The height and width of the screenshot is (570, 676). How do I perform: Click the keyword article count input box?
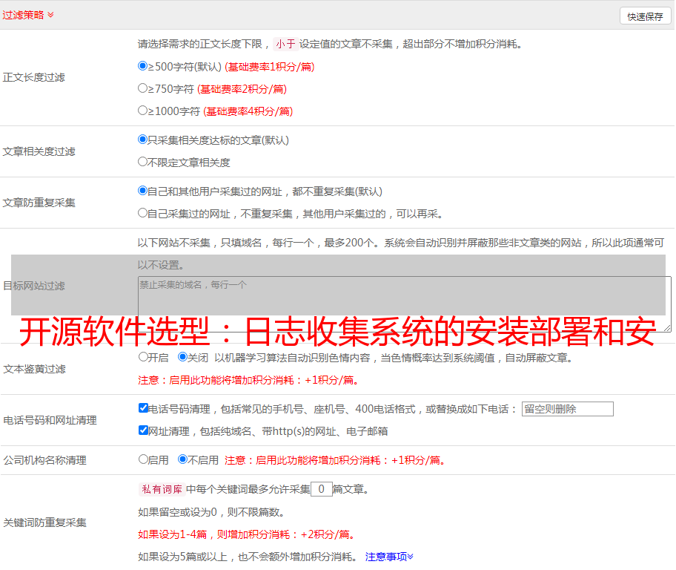pos(321,489)
